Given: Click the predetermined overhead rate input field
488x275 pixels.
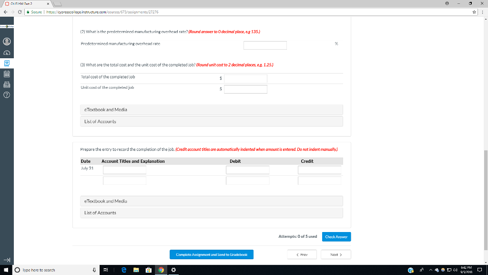Looking at the screenshot, I should pyautogui.click(x=265, y=45).
